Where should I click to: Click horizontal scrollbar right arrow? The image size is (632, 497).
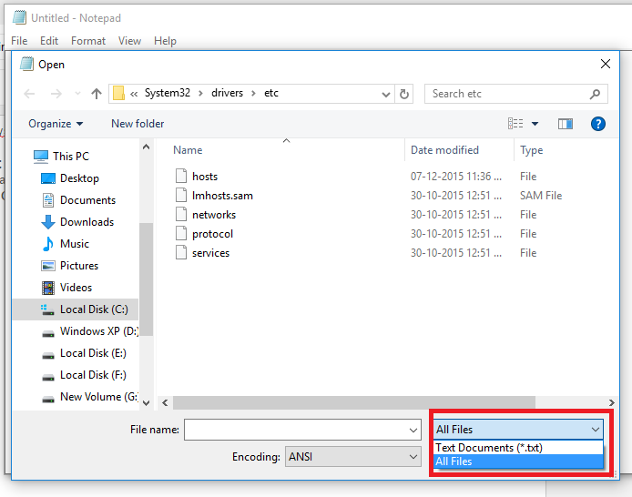point(611,402)
